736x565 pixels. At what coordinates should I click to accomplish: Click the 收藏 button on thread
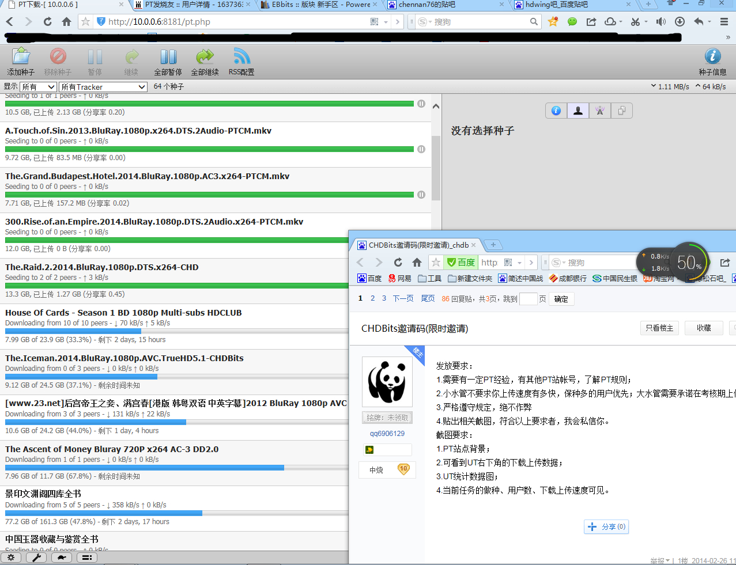pyautogui.click(x=704, y=328)
